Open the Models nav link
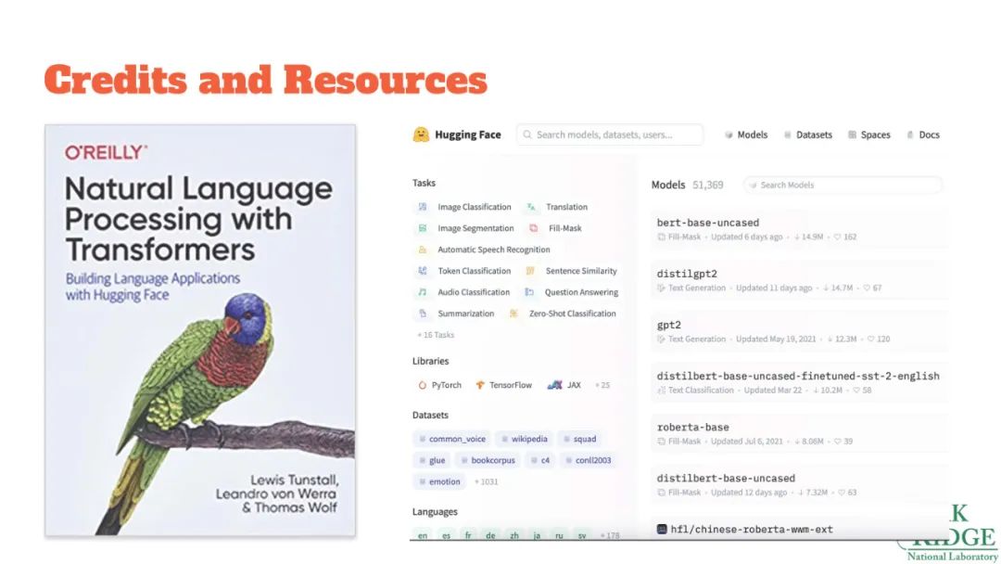 745,135
